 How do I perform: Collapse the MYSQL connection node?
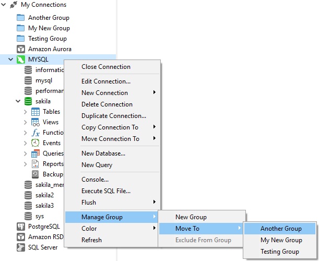pyautogui.click(x=11, y=60)
